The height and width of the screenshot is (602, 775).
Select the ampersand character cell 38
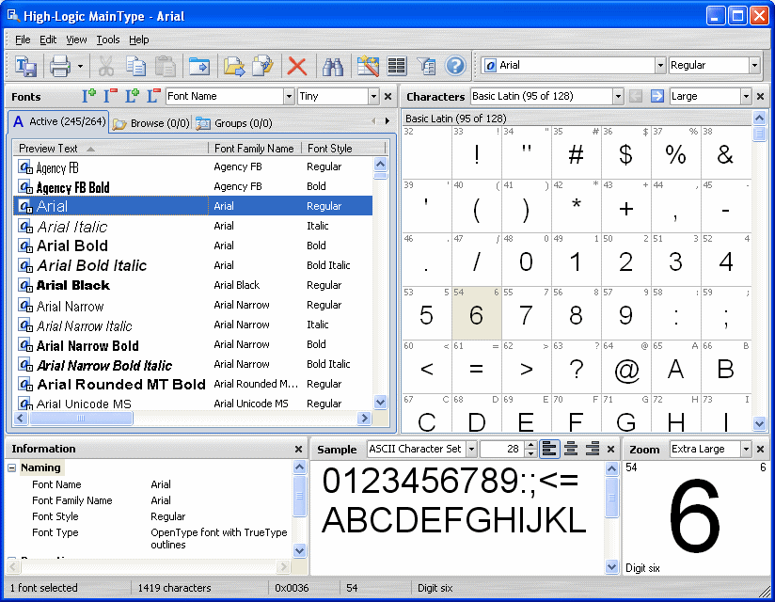tap(726, 152)
